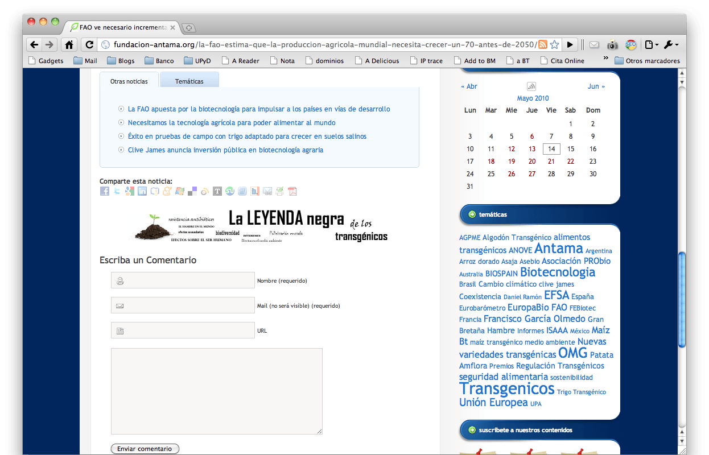Open the Add to BM bookmark

pyautogui.click(x=475, y=61)
